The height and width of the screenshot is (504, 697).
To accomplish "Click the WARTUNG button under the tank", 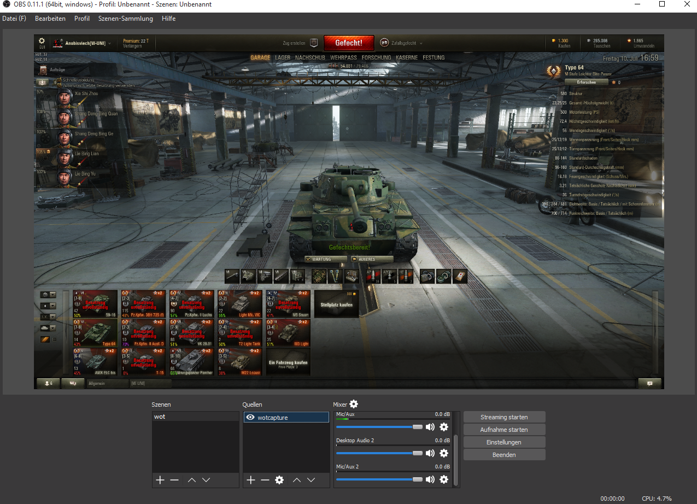I will pos(326,259).
